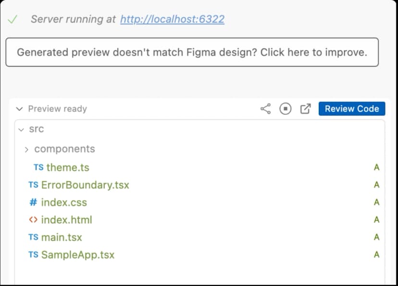The height and width of the screenshot is (286, 398).
Task: Open preview in external browser icon
Action: [305, 109]
